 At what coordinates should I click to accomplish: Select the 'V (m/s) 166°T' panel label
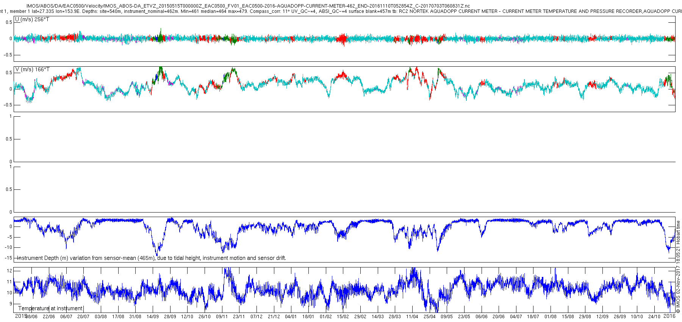coord(32,69)
